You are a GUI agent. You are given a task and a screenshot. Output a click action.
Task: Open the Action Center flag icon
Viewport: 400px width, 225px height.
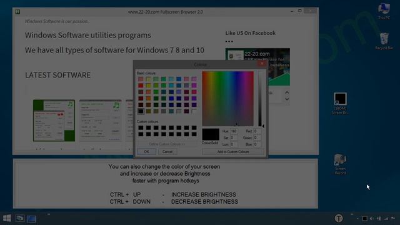pyautogui.click(x=393, y=218)
